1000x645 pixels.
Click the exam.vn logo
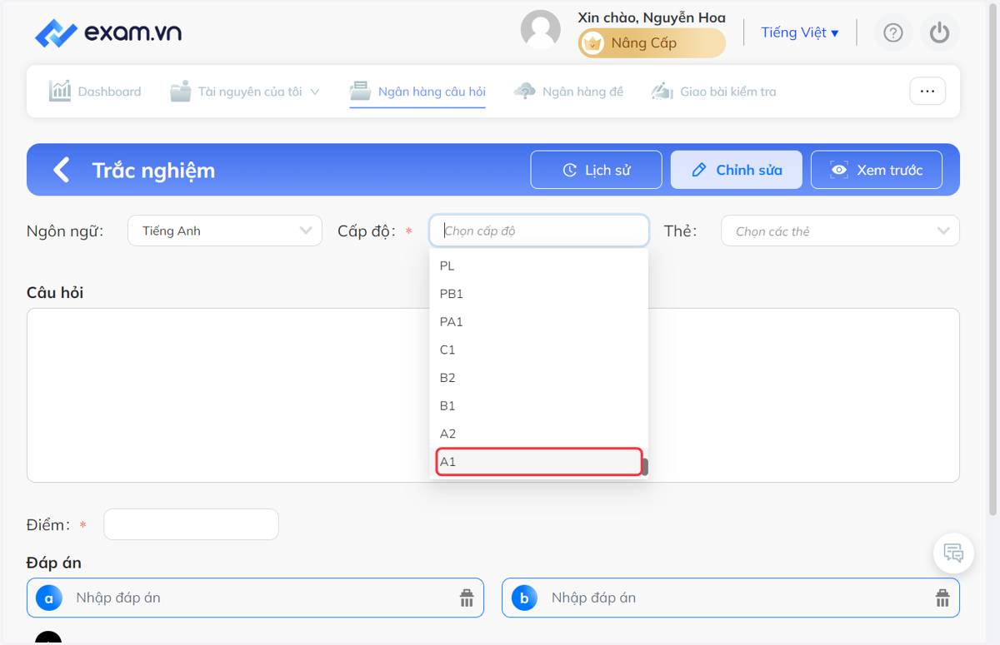click(x=108, y=33)
